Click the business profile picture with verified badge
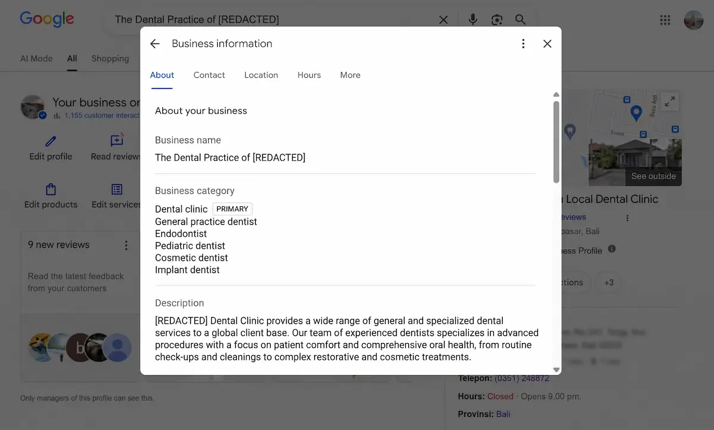Image resolution: width=714 pixels, height=430 pixels. (33, 107)
